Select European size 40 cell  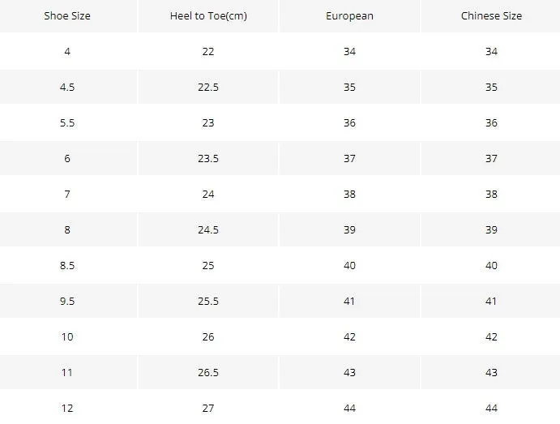point(349,265)
